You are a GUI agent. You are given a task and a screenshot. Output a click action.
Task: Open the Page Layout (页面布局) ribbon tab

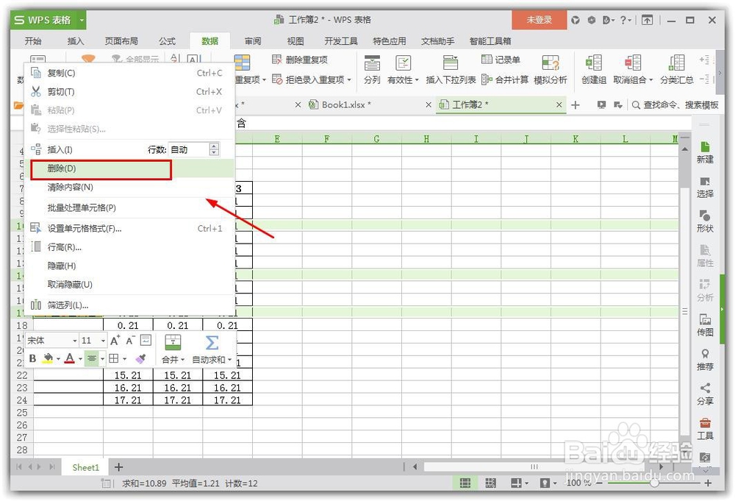pyautogui.click(x=121, y=41)
